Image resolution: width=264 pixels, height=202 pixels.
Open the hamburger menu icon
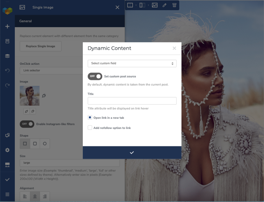(x=7, y=194)
